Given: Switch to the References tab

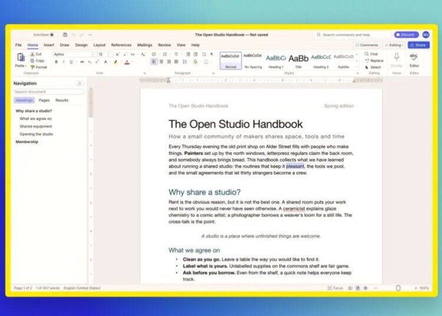Looking at the screenshot, I should coord(121,45).
